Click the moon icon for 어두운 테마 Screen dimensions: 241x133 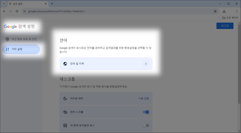[x=65, y=99]
